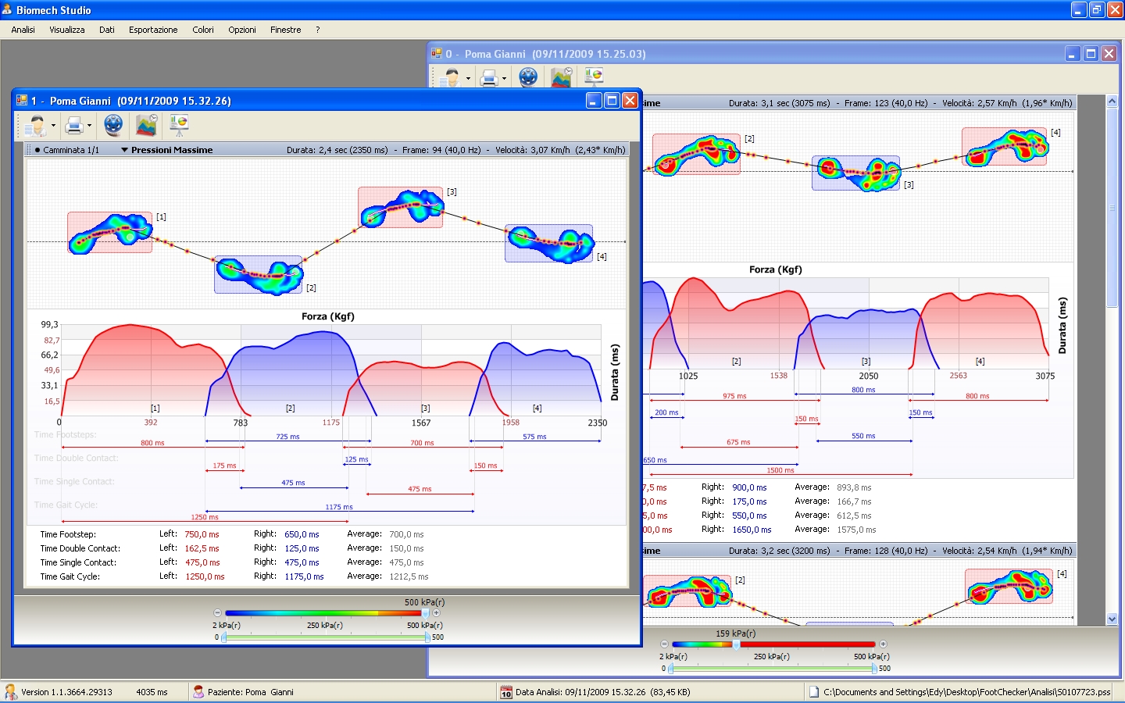Viewport: 1125px width, 703px height.
Task: Select footprint [1] in the pressure map
Action: 110,232
